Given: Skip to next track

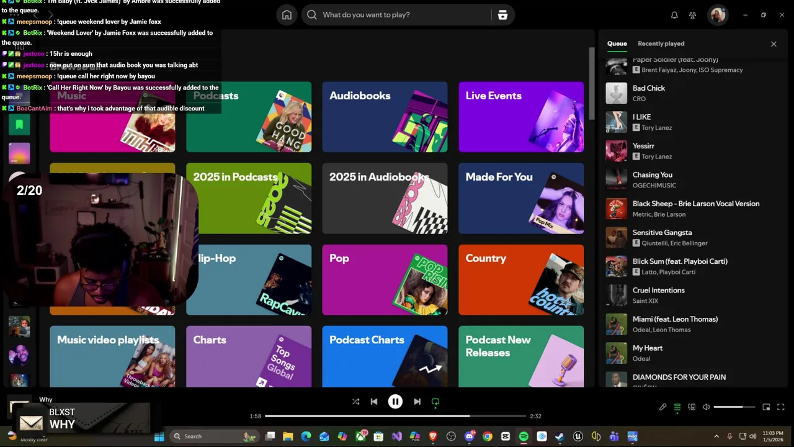Looking at the screenshot, I should (417, 402).
